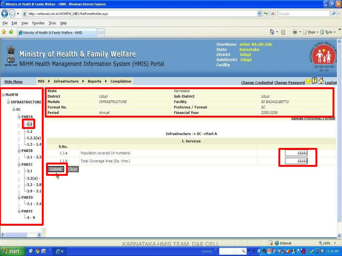Click the magnifier search button beside Google box
342x256 pixels.
pyautogui.click(x=334, y=14)
